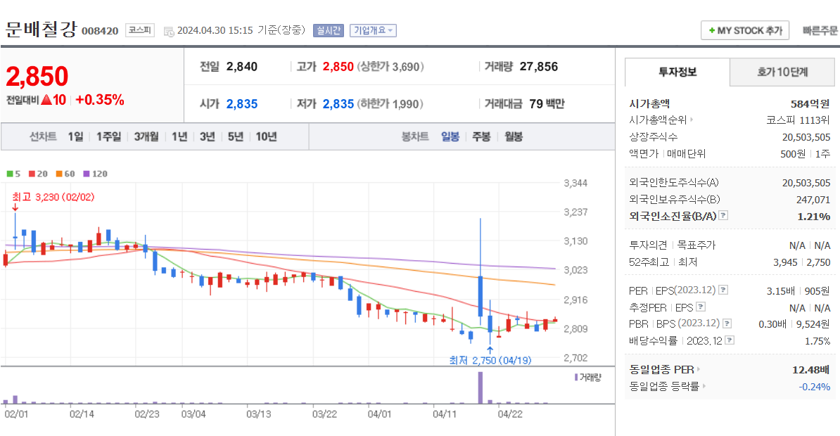840x436 pixels.
Task: Click the 거래대금 value 79 백만
Action: [x=547, y=104]
